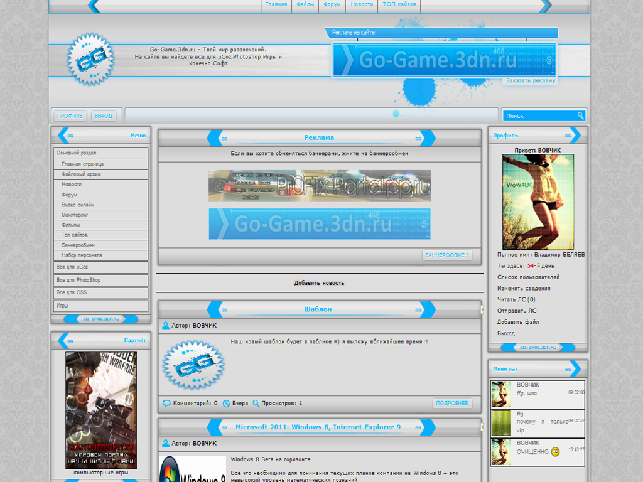Image resolution: width=643 pixels, height=482 pixels.
Task: Click the views magnifier icon in Шаблон post
Action: tap(255, 404)
